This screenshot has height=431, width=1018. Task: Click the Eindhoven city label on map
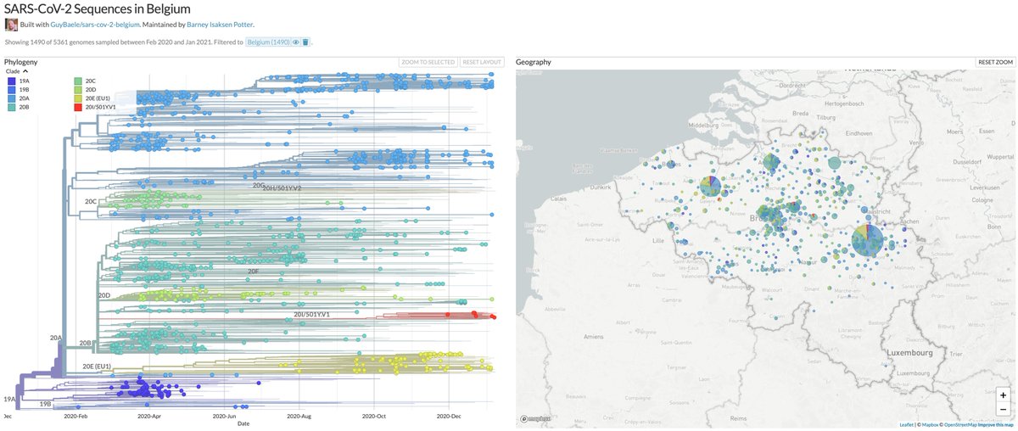click(x=859, y=133)
